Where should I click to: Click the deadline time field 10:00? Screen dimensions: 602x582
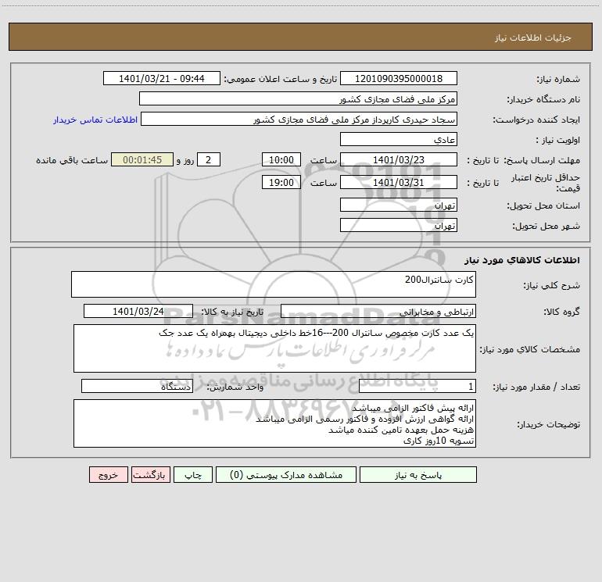[x=281, y=159]
